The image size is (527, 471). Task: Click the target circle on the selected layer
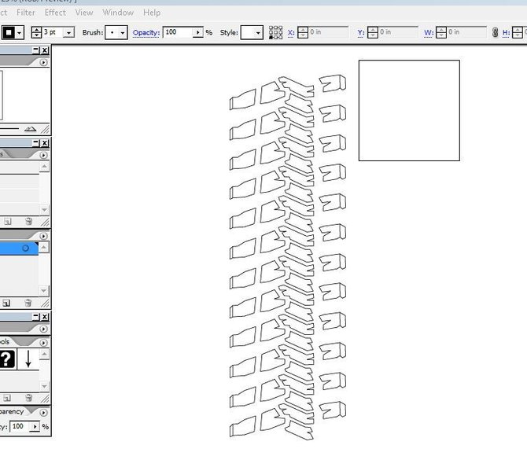pos(25,248)
